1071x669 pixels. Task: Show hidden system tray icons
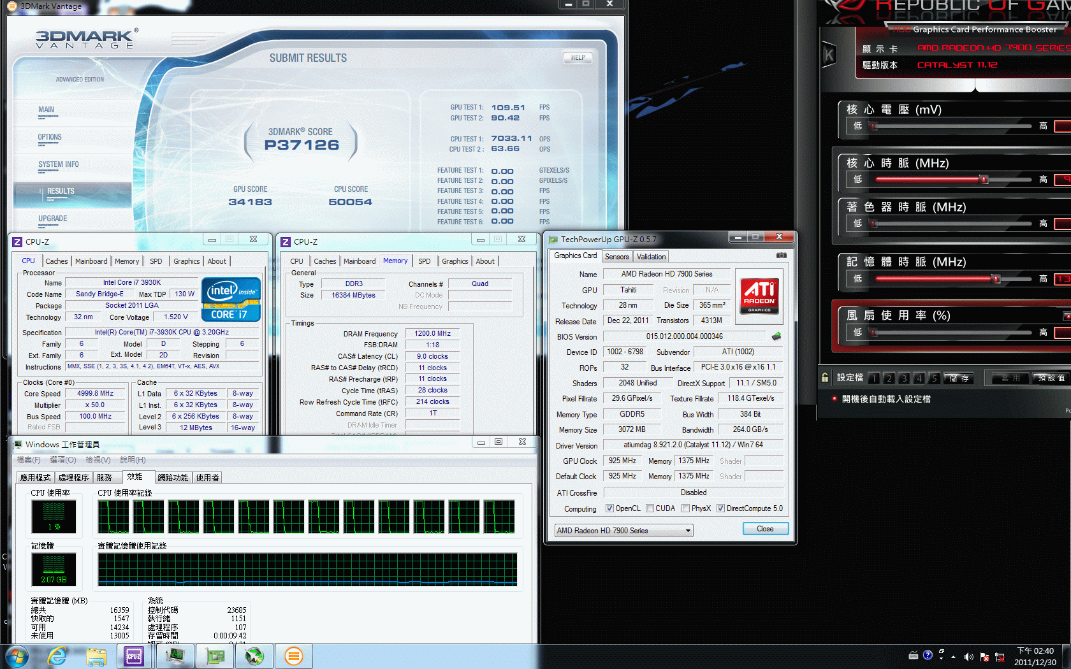954,656
